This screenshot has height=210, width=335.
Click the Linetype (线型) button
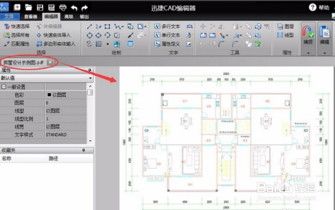point(285,35)
